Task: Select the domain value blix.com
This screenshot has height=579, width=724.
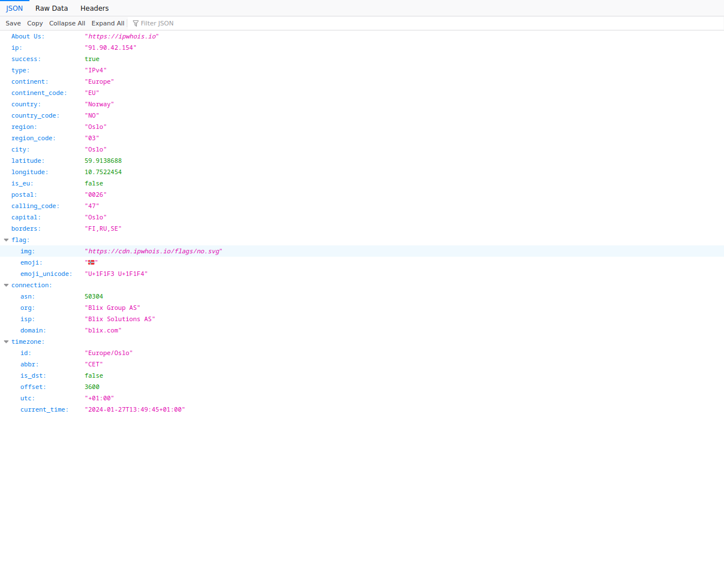Action: (x=104, y=330)
